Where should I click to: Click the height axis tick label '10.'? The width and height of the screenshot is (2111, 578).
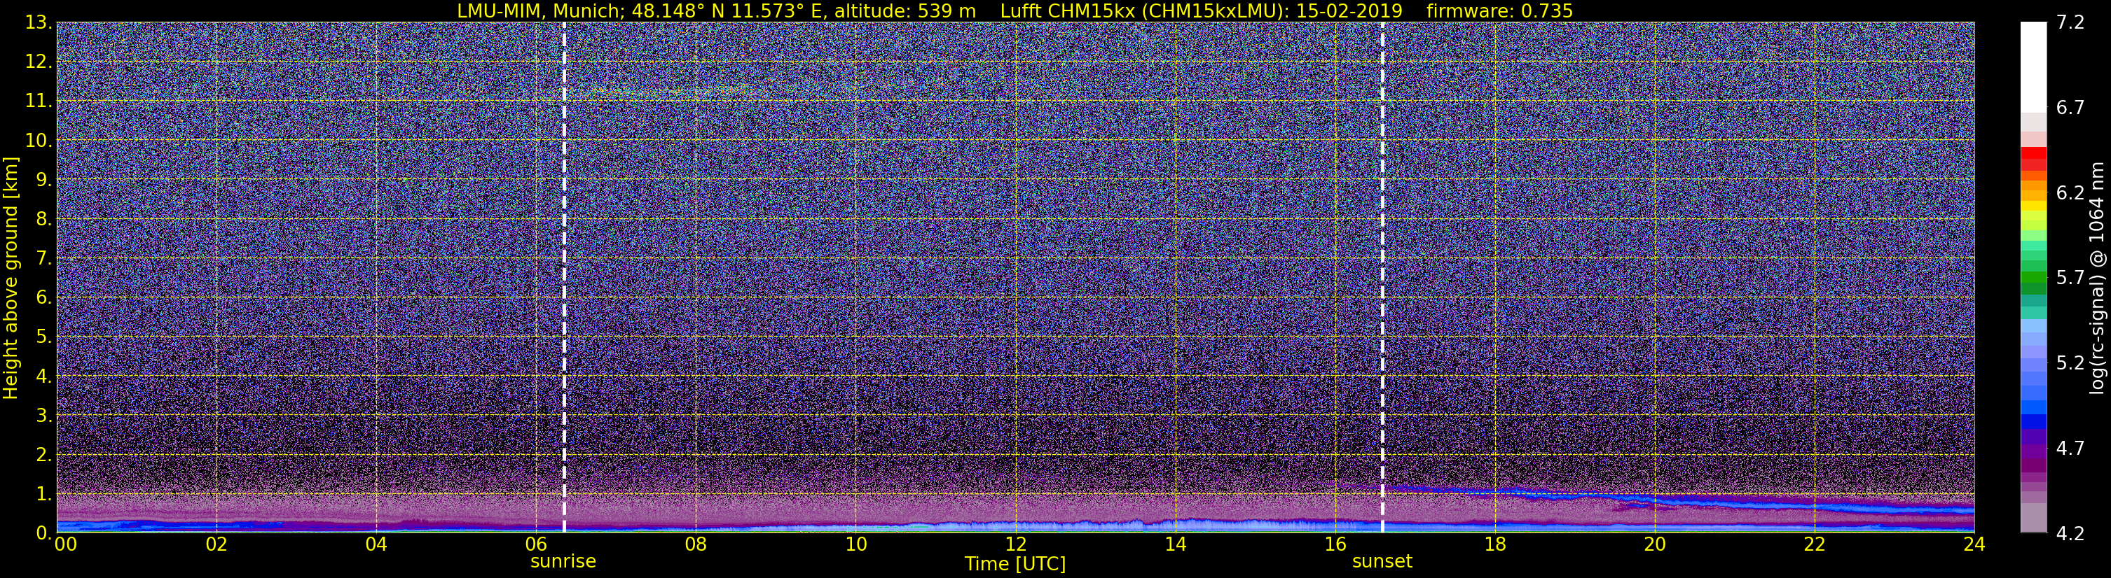point(39,141)
